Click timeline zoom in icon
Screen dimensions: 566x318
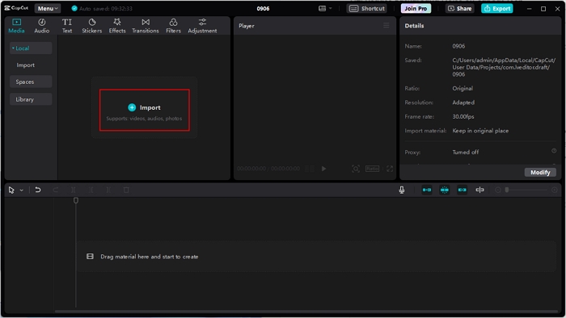pos(555,190)
